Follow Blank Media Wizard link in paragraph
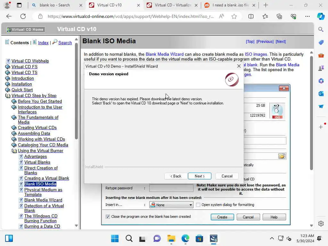This screenshot has width=328, height=246. tap(164, 54)
